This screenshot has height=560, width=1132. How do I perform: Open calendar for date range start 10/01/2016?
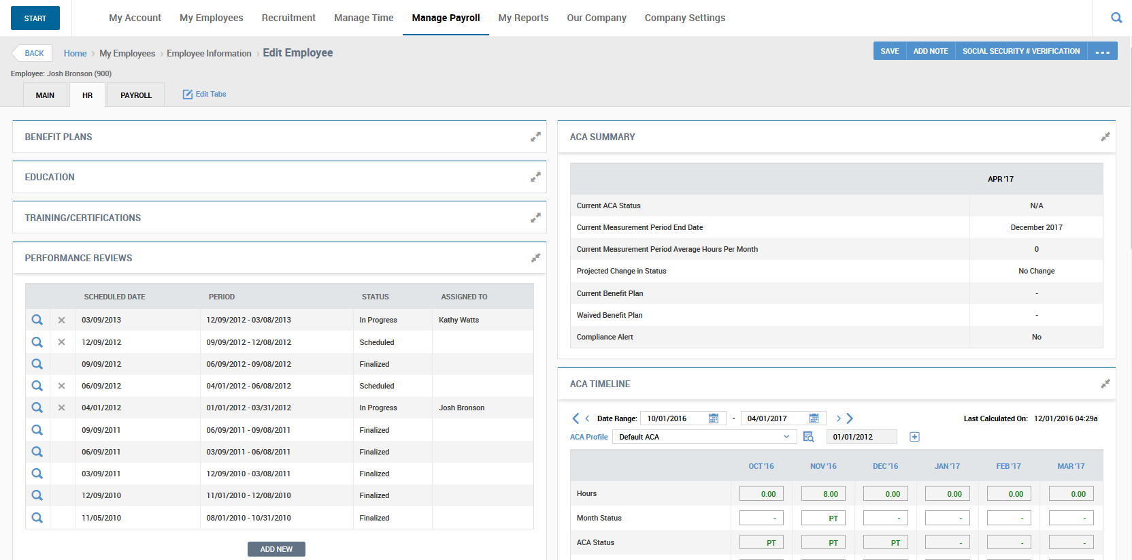pyautogui.click(x=714, y=418)
